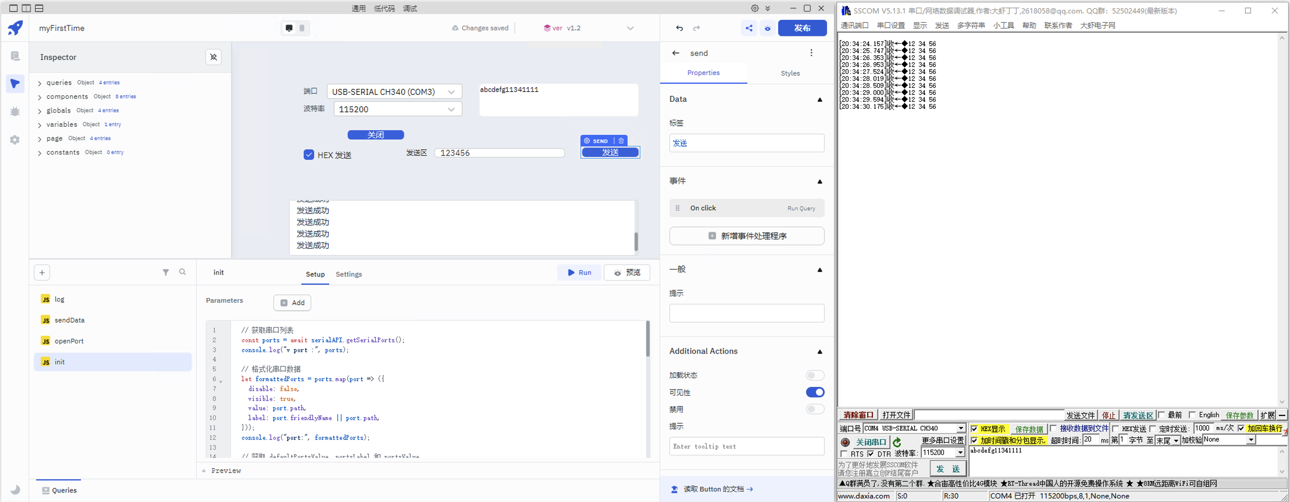Viewport: 1290px width, 502px height.
Task: Toggle the 可见性 switch off
Action: (x=815, y=392)
